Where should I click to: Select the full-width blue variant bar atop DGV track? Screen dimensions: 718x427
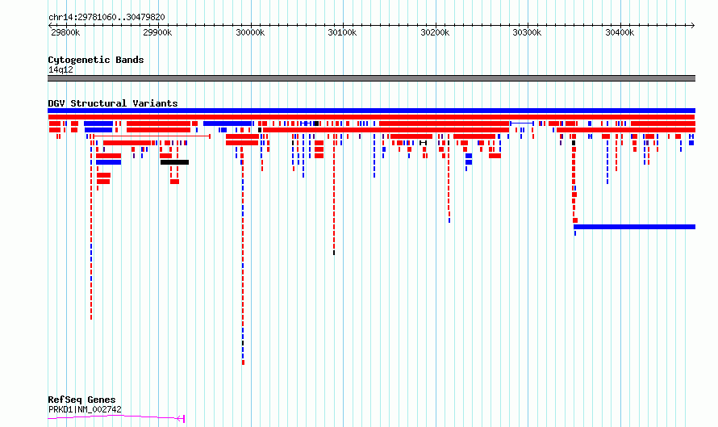(x=371, y=111)
